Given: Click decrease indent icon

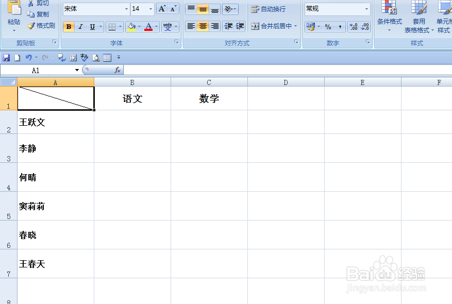Looking at the screenshot, I should click(228, 26).
